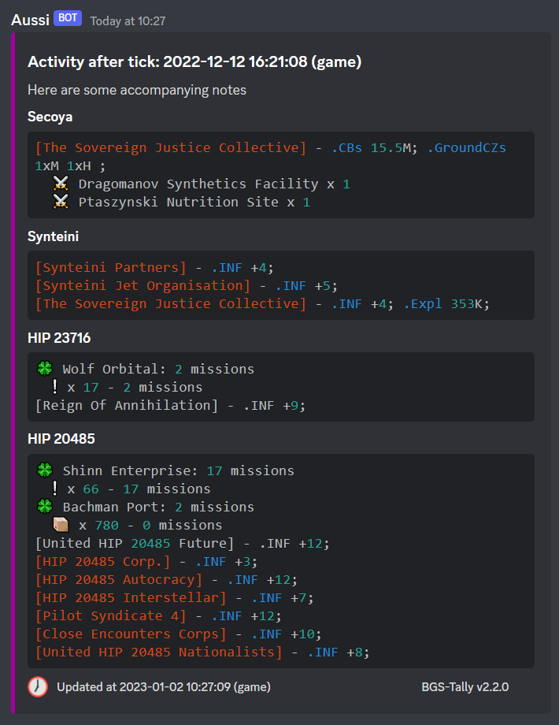559x725 pixels.
Task: Click [HIP 20485 Autocracy] faction line
Action: point(166,579)
